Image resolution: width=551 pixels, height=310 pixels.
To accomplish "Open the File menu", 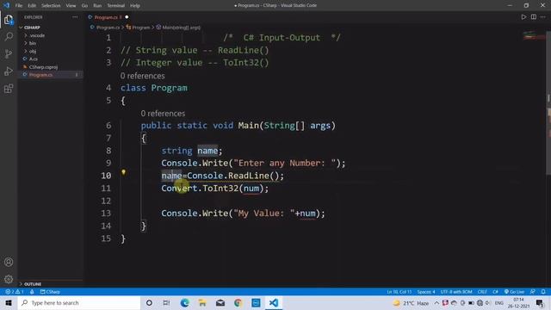I will click(x=19, y=6).
